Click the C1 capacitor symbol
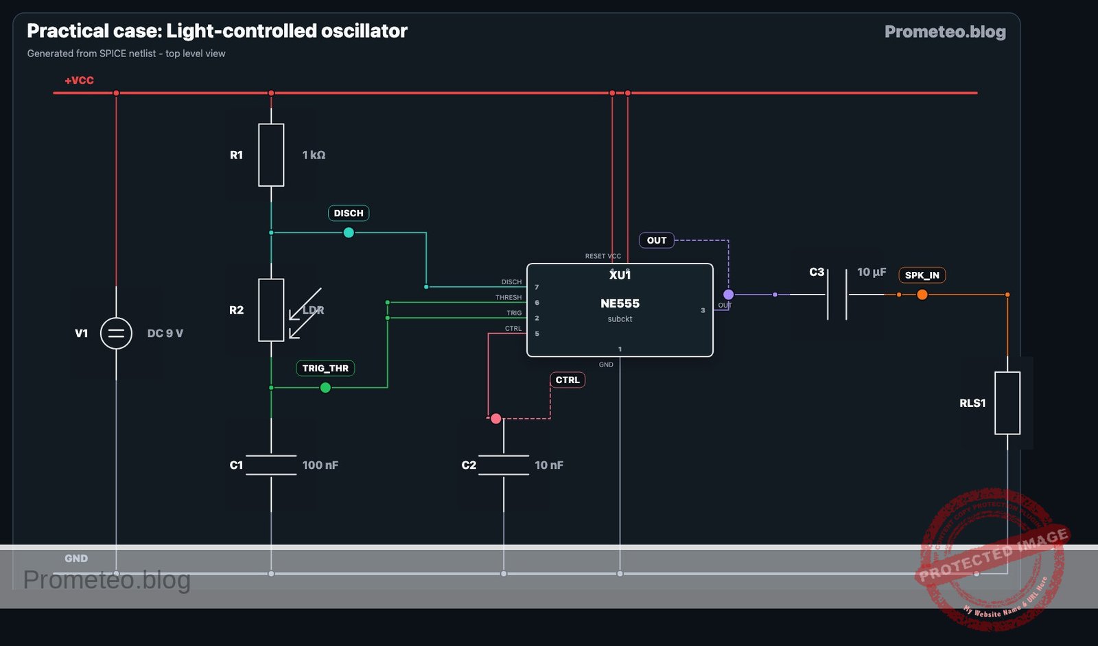Image resolution: width=1098 pixels, height=646 pixels. [x=271, y=465]
